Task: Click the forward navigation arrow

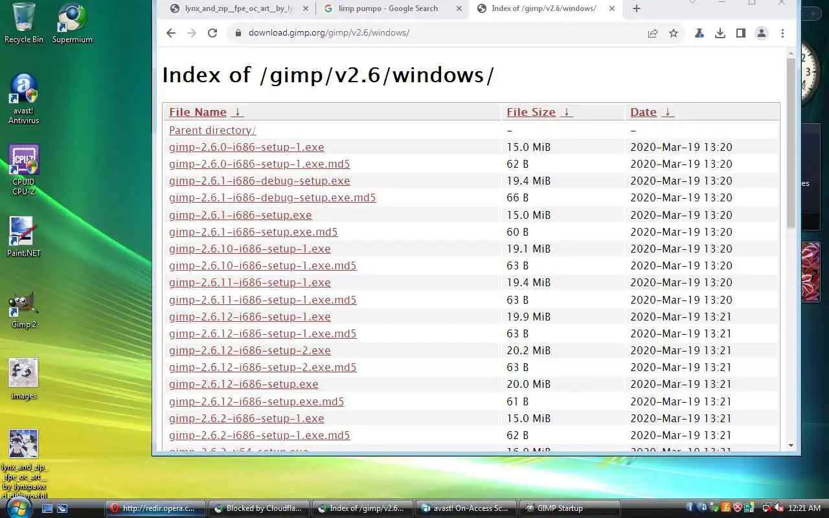Action: click(x=192, y=33)
